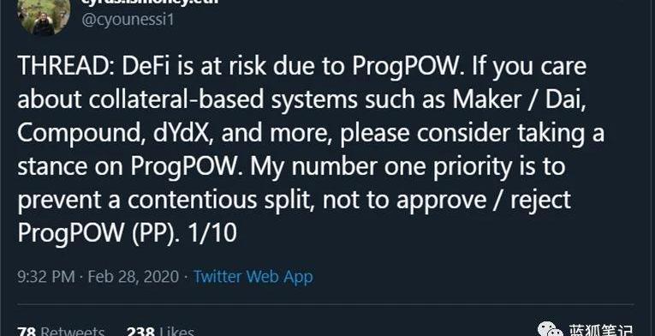Click the cyrus.ismoney.eth display name
Viewport: 655px width, 336px height.
click(150, 2)
